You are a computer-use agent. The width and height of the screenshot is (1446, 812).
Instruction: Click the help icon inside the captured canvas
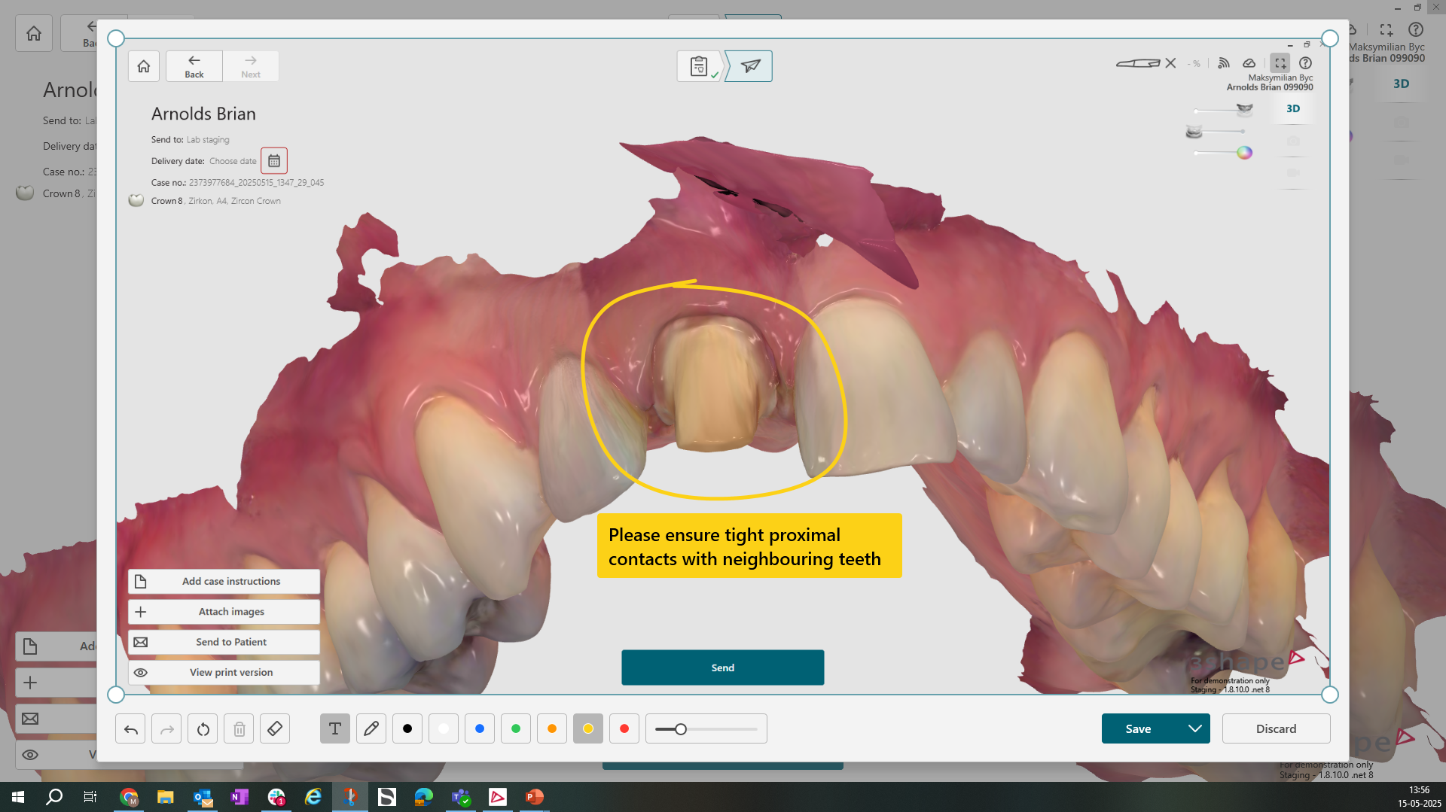[1306, 63]
